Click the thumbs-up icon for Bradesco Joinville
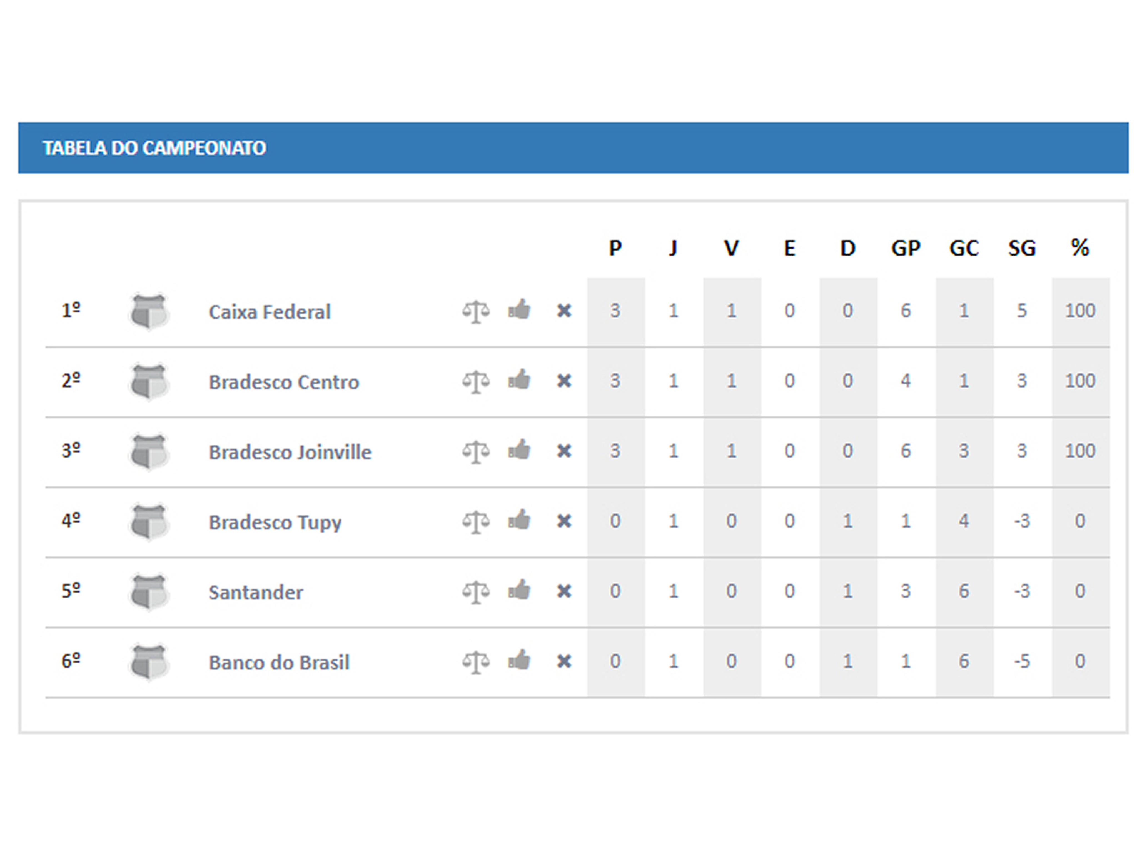Image resolution: width=1147 pixels, height=860 pixels. 519,449
